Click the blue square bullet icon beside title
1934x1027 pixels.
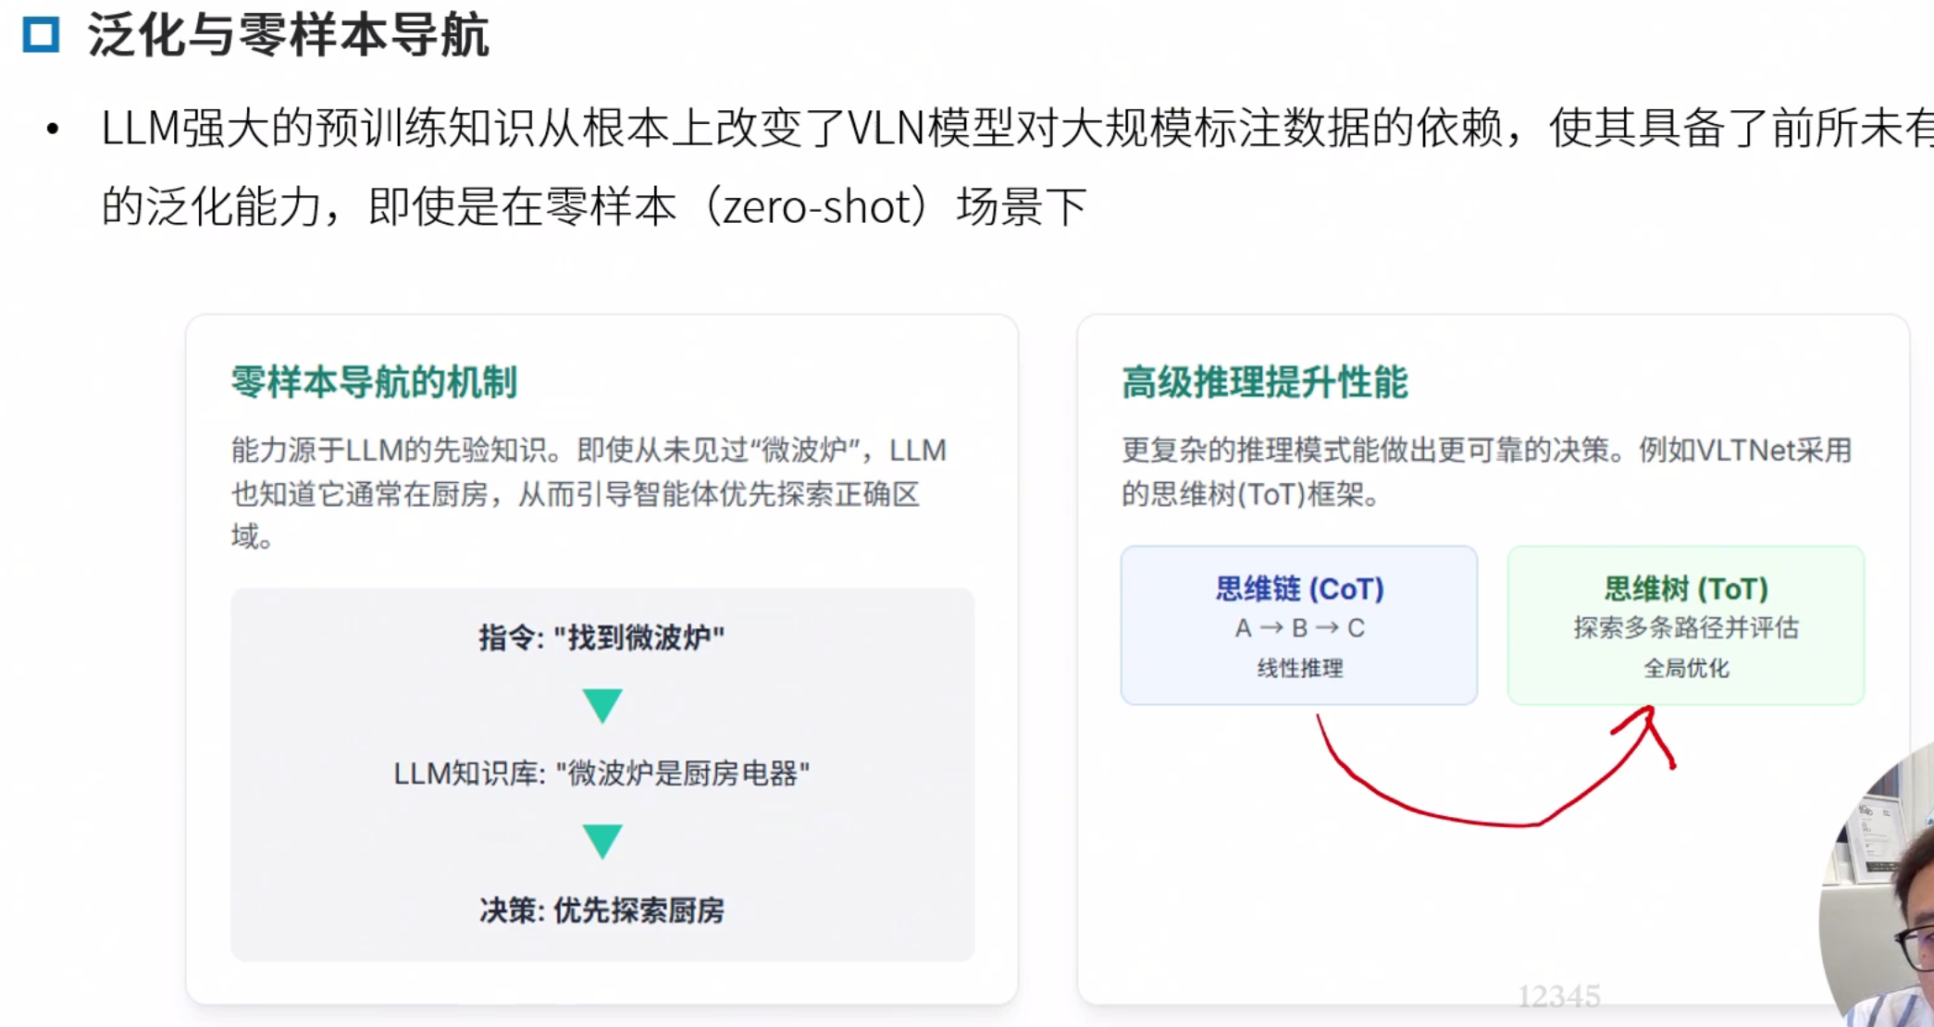(41, 35)
